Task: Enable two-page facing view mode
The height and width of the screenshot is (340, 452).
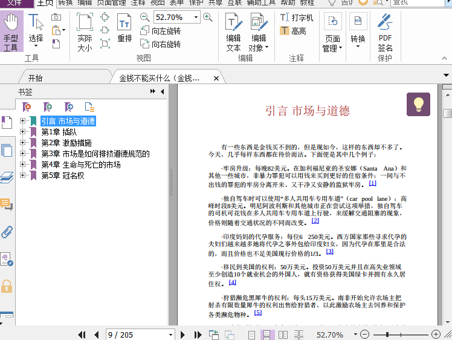Action: [283, 335]
